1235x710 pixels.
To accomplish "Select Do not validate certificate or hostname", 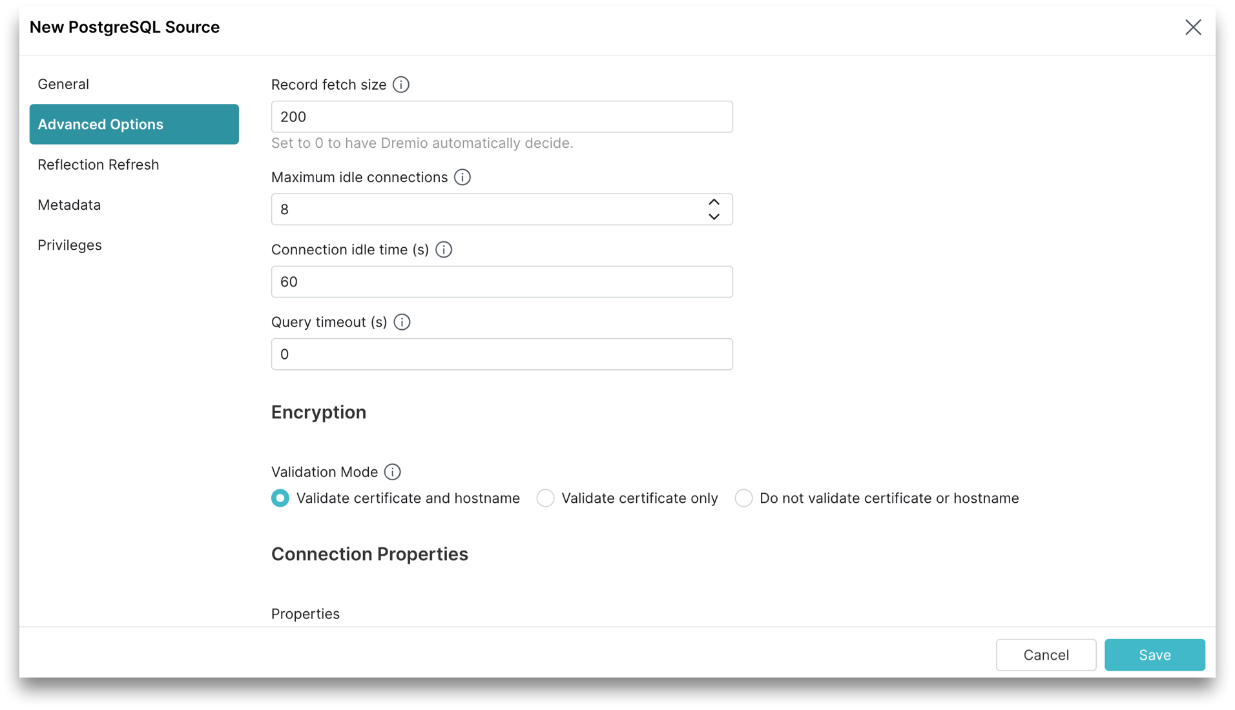I will pyautogui.click(x=743, y=498).
